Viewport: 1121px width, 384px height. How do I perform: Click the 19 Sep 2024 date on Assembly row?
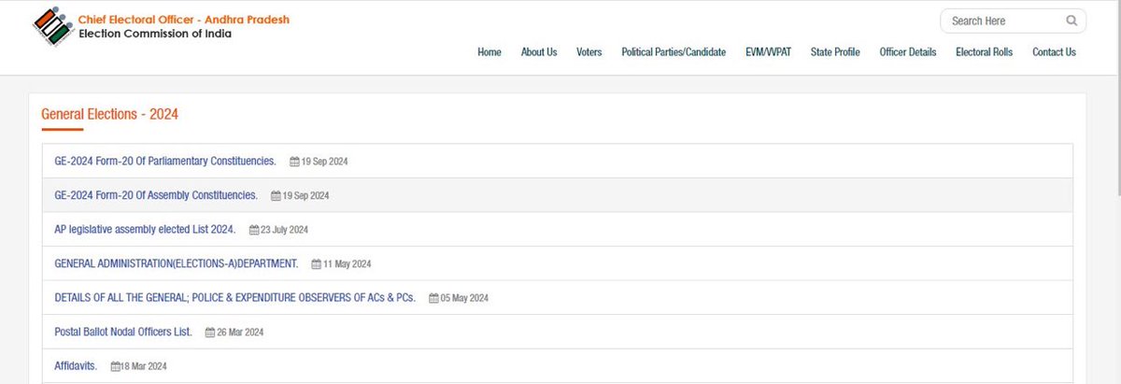click(x=305, y=196)
